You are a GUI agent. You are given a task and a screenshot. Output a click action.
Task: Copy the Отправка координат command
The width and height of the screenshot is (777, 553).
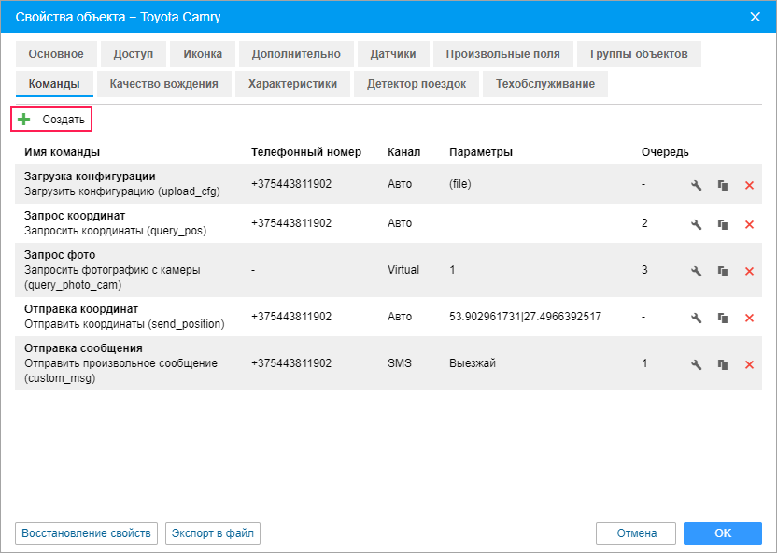point(722,318)
